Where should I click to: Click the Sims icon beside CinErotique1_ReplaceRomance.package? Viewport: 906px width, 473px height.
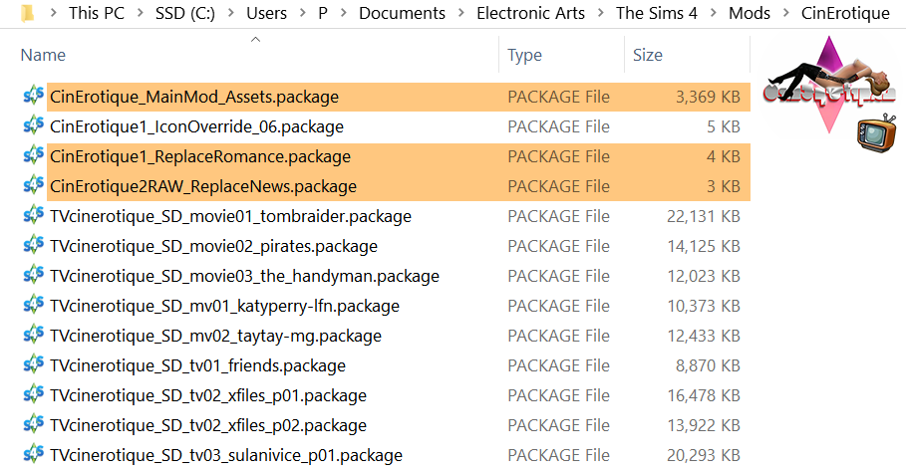click(x=34, y=155)
